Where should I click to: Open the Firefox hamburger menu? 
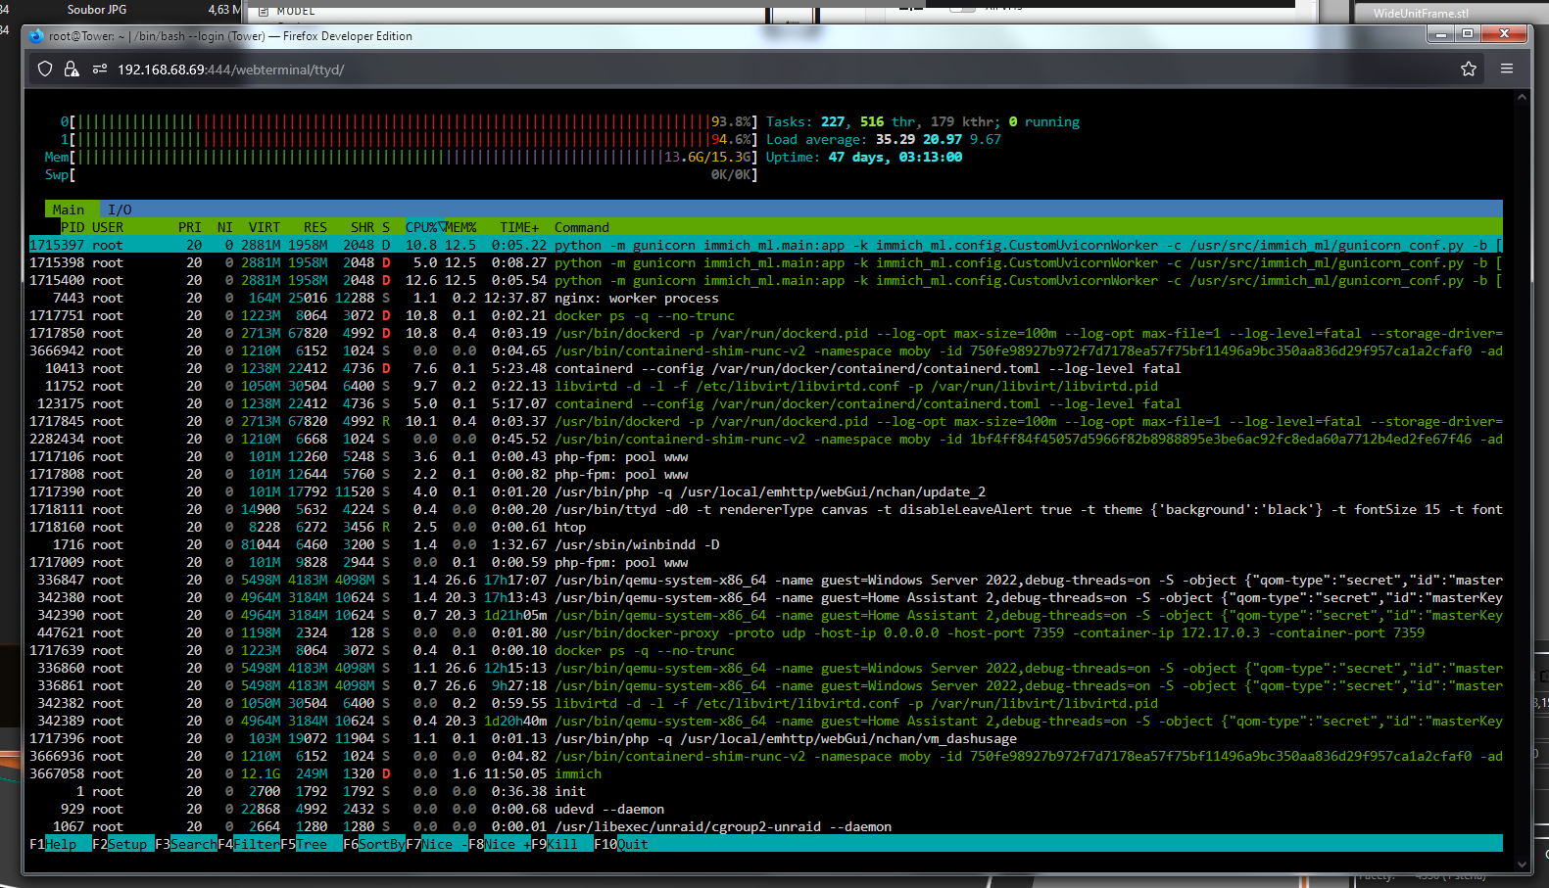pyautogui.click(x=1506, y=69)
